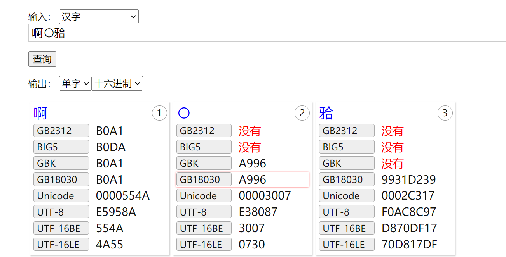Click the 查询 button

point(42,59)
